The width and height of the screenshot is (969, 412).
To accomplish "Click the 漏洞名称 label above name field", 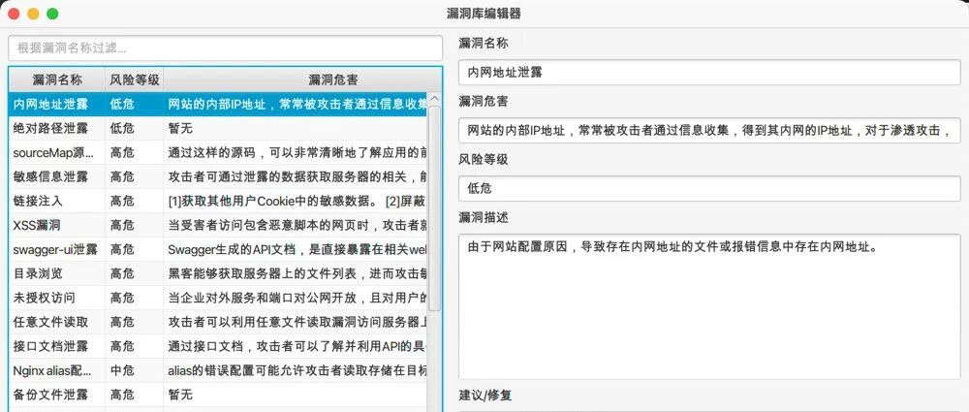I will click(x=484, y=44).
